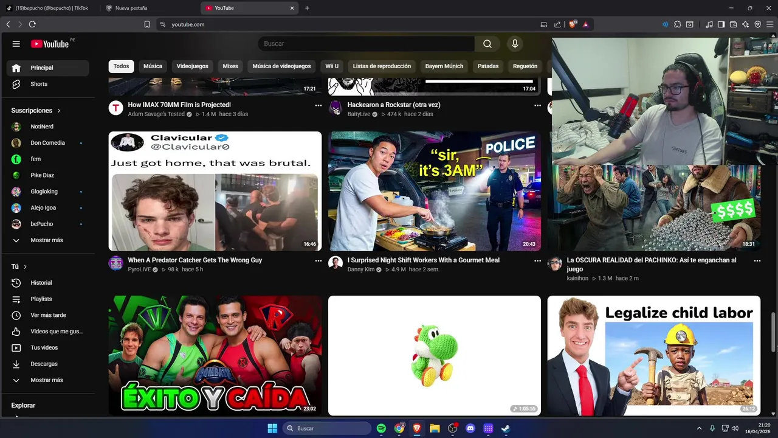Expand the Tú section chevron

(25, 267)
